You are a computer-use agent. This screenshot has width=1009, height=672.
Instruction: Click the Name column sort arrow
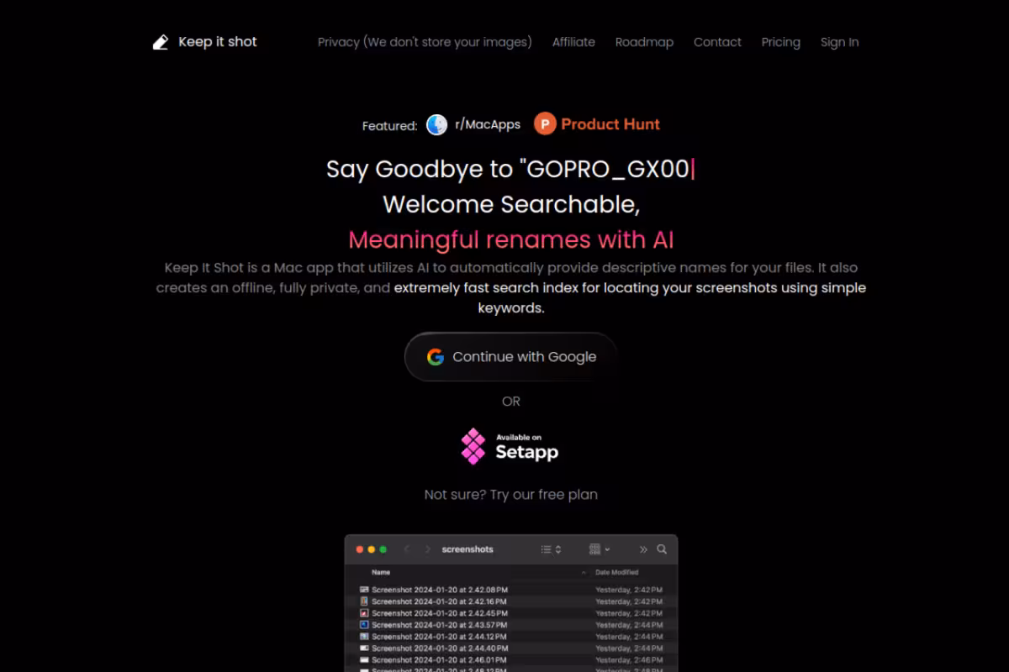click(x=584, y=572)
